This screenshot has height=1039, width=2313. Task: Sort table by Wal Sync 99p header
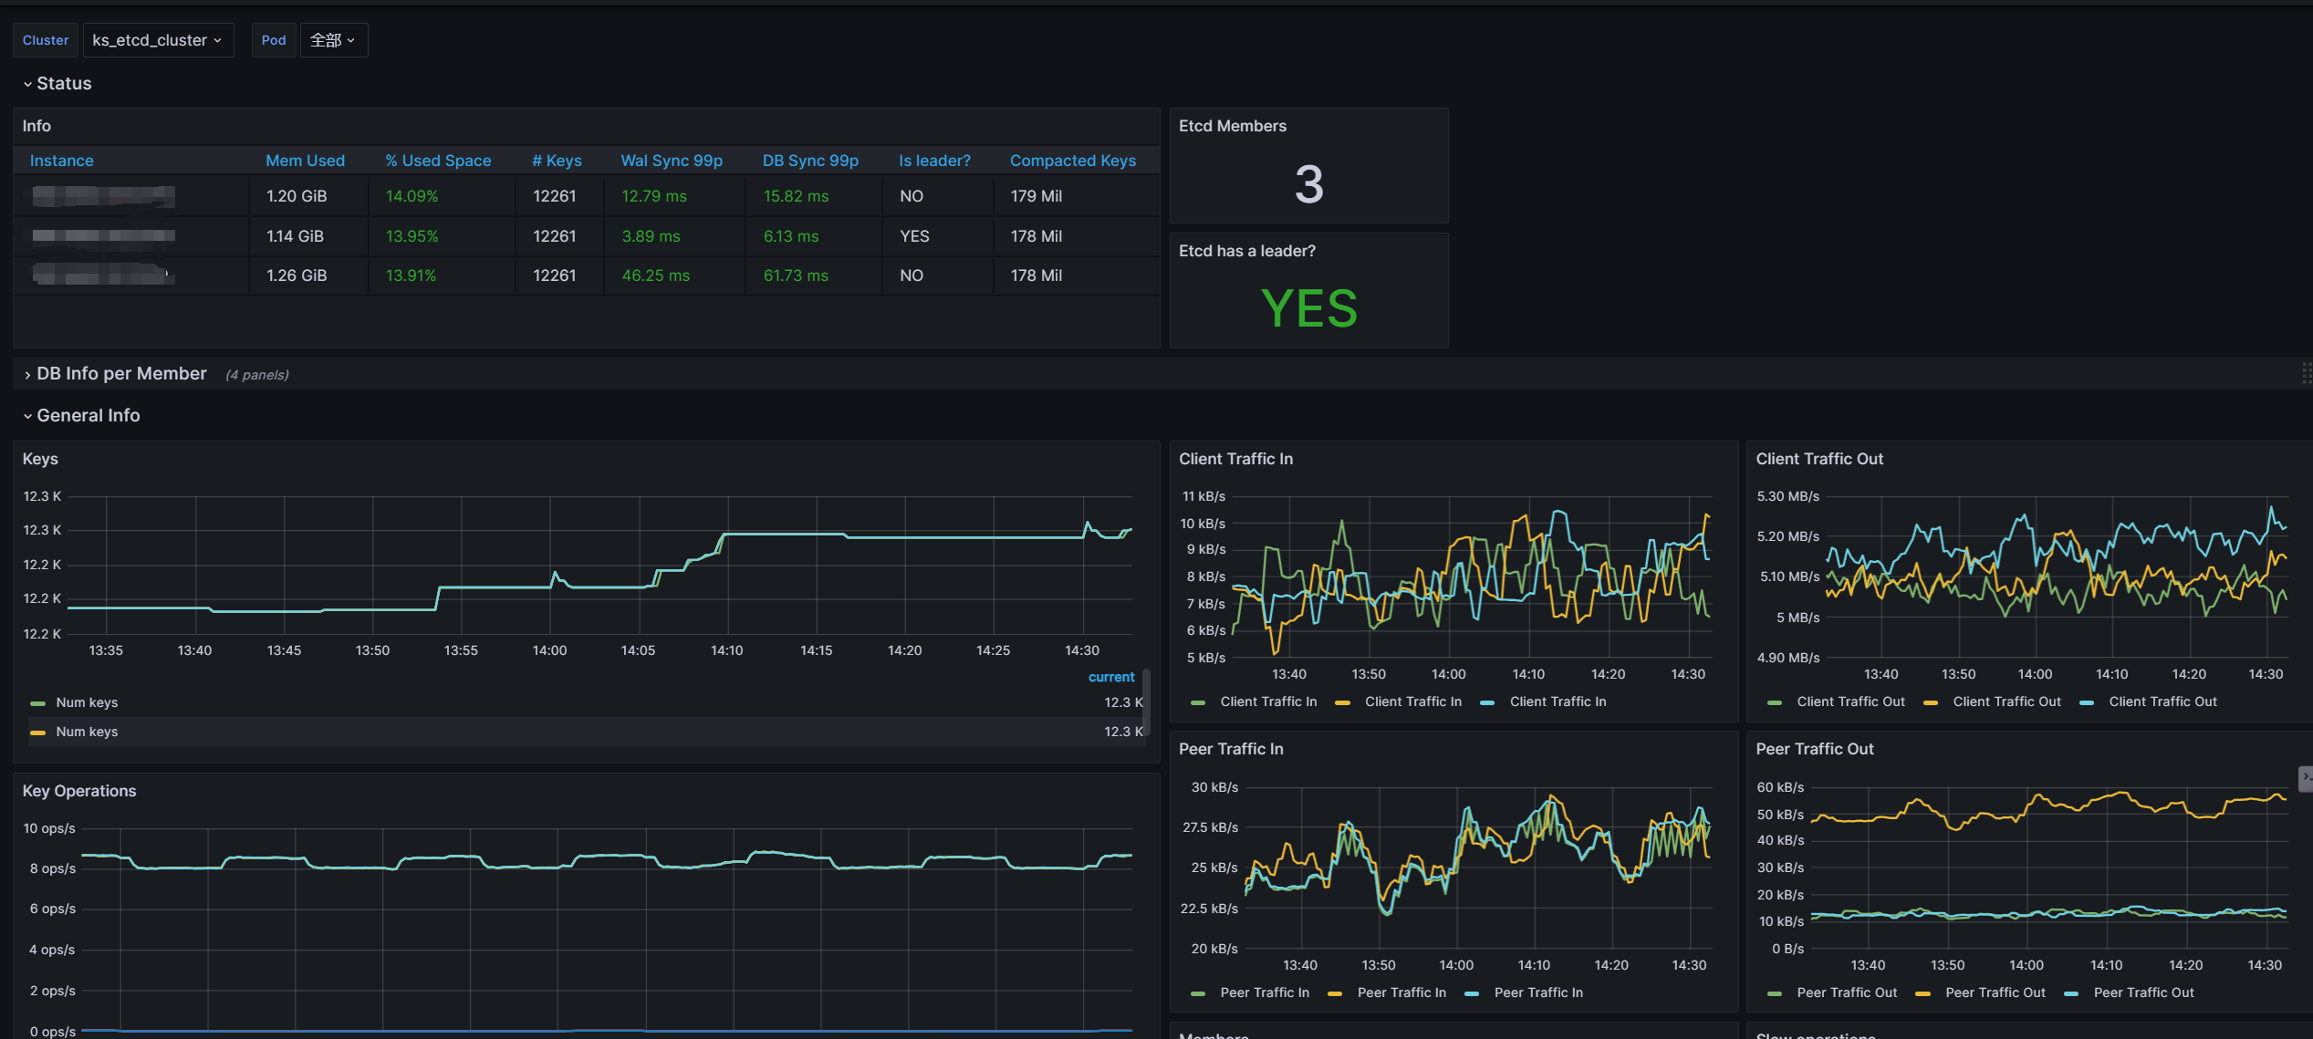[671, 161]
